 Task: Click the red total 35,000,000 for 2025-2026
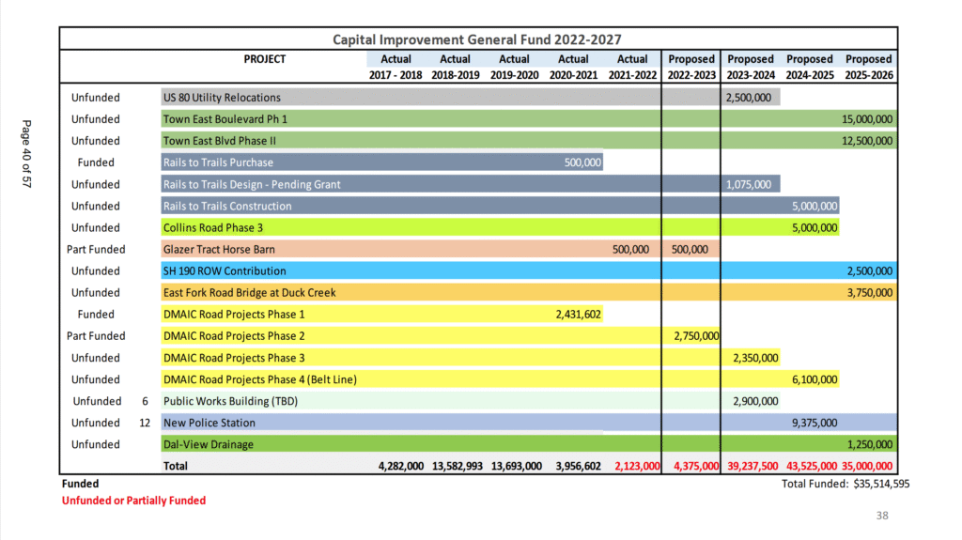(x=867, y=466)
